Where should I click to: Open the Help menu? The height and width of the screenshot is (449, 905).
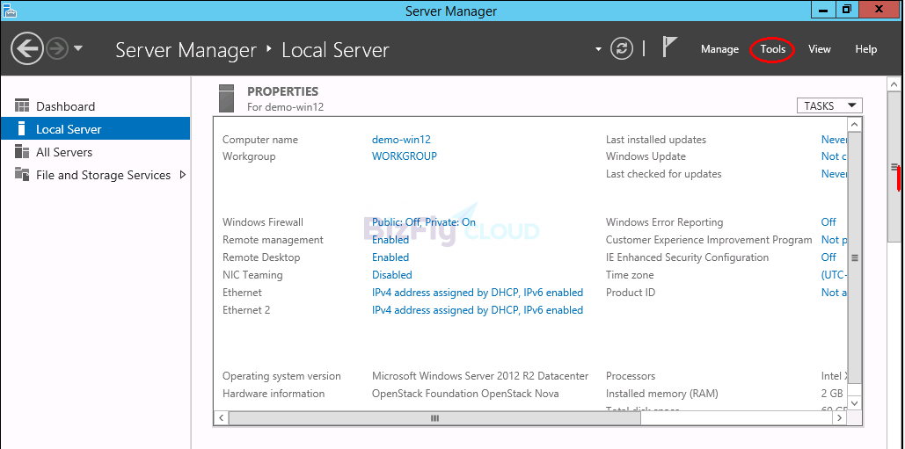point(865,49)
